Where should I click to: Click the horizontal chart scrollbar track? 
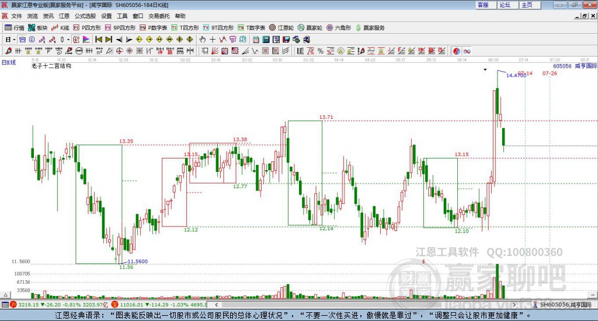coord(366,305)
